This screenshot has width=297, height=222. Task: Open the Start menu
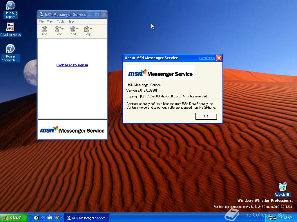(14, 218)
